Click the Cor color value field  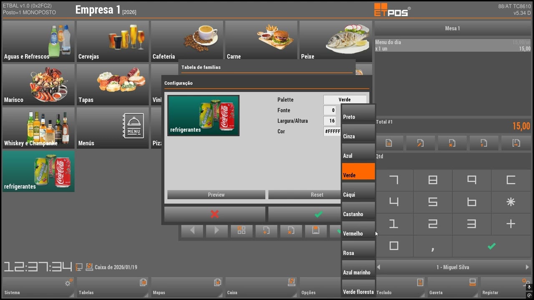(x=333, y=131)
